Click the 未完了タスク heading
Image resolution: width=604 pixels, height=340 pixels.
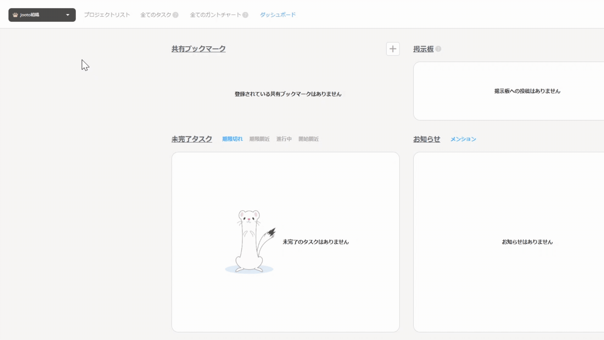192,139
